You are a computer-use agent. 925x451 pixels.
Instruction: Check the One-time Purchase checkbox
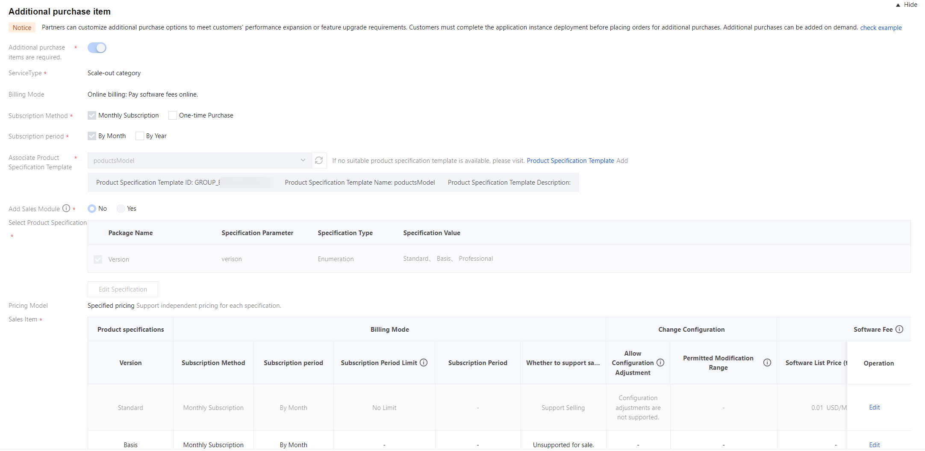(173, 115)
